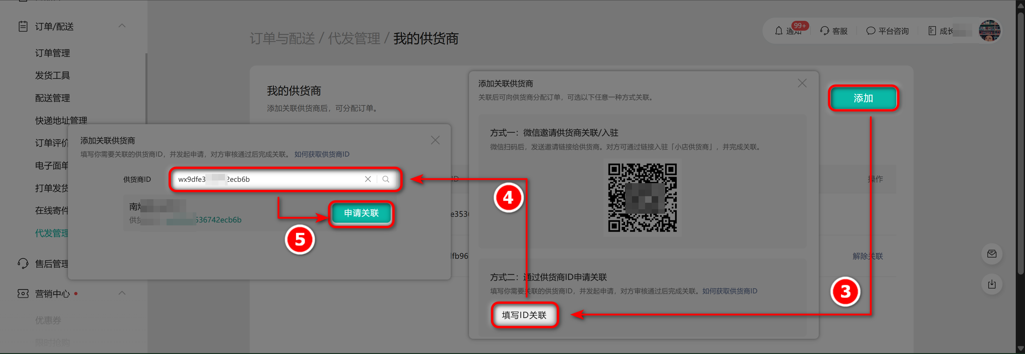Click 解除关联 link in table
Image resolution: width=1025 pixels, height=354 pixels.
pos(867,256)
